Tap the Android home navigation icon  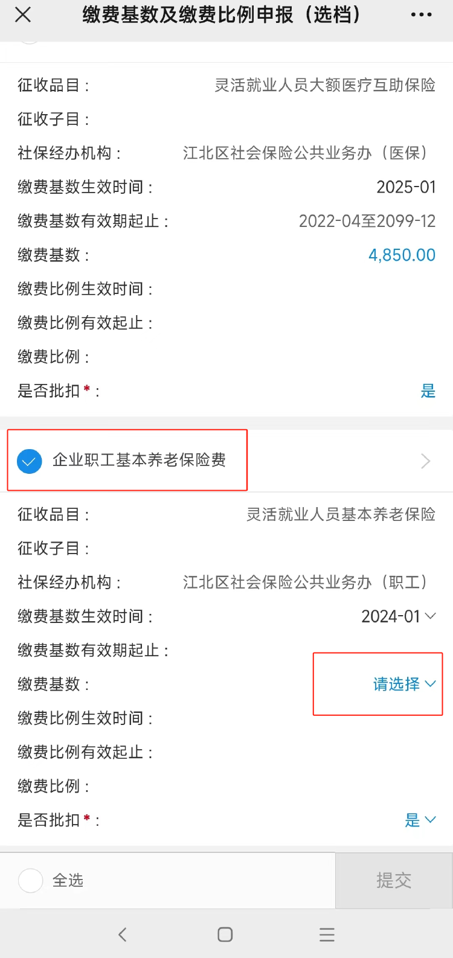[x=225, y=934]
